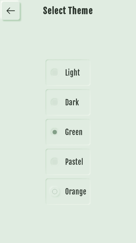
Task: Return to previous screen via back button
Action: pos(11,11)
